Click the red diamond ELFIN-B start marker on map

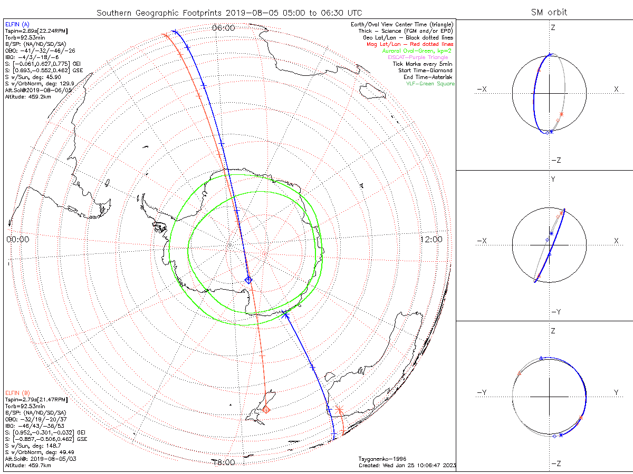coord(266,409)
